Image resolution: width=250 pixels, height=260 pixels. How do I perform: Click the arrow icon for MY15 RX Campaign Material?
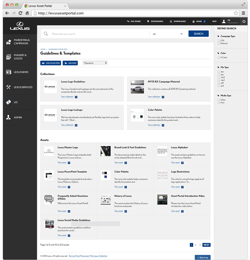[x=163, y=97]
